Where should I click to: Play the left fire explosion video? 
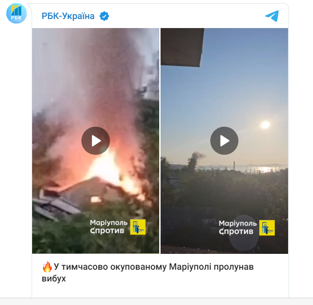pyautogui.click(x=95, y=141)
